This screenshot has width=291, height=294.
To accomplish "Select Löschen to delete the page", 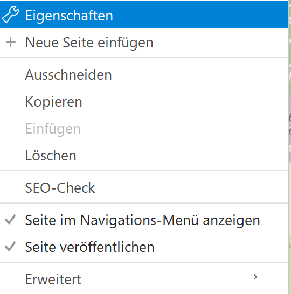I will pyautogui.click(x=144, y=156).
